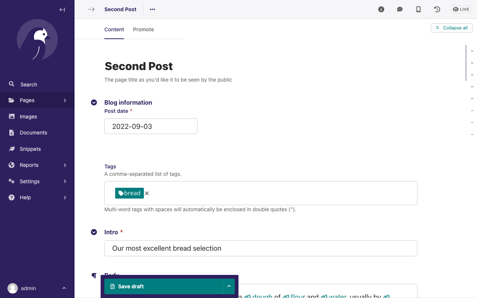This screenshot has height=298, width=477.
Task: Expand the admin account menu chevron
Action: 64,288
